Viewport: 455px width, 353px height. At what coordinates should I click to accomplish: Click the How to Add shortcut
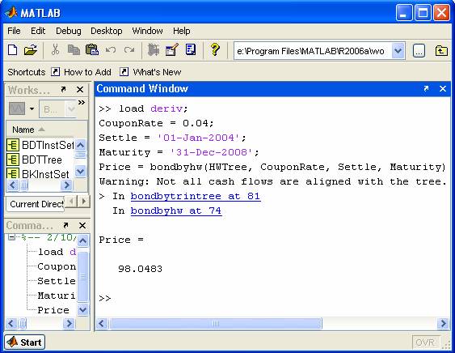pos(87,72)
